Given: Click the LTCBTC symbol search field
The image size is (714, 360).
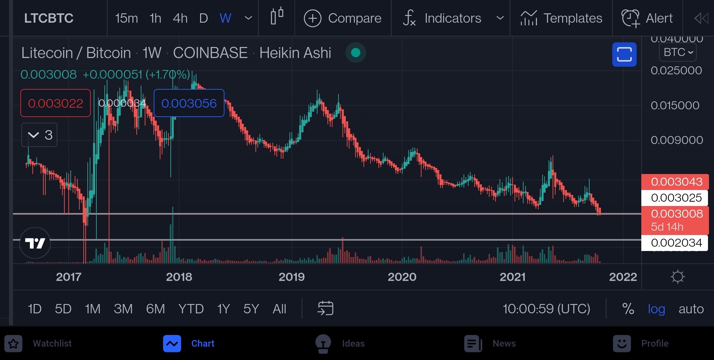Looking at the screenshot, I should pos(49,18).
